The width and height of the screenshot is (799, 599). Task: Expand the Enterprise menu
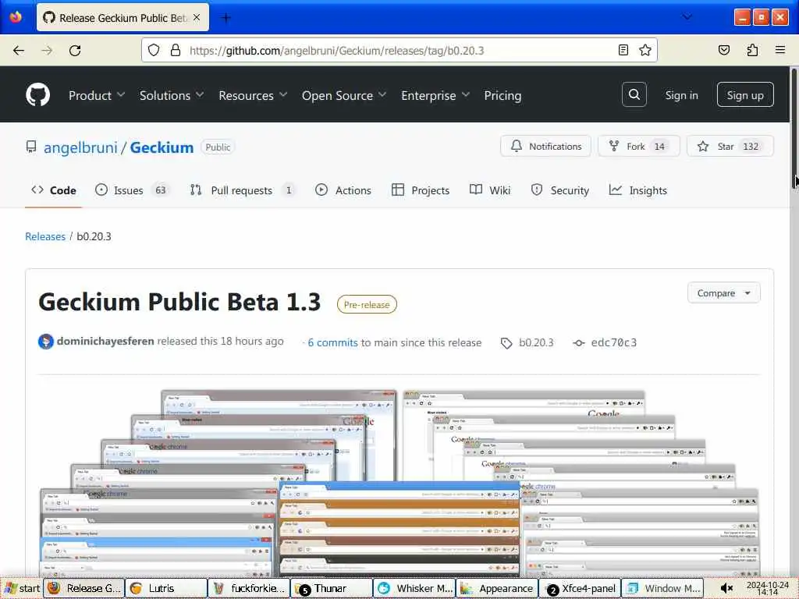tap(435, 95)
